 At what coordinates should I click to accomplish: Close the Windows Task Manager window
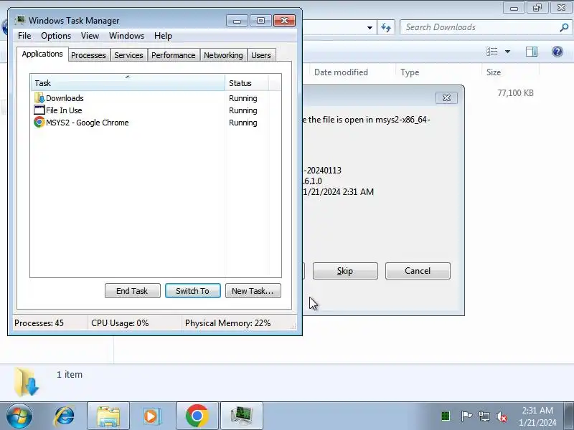(x=284, y=21)
